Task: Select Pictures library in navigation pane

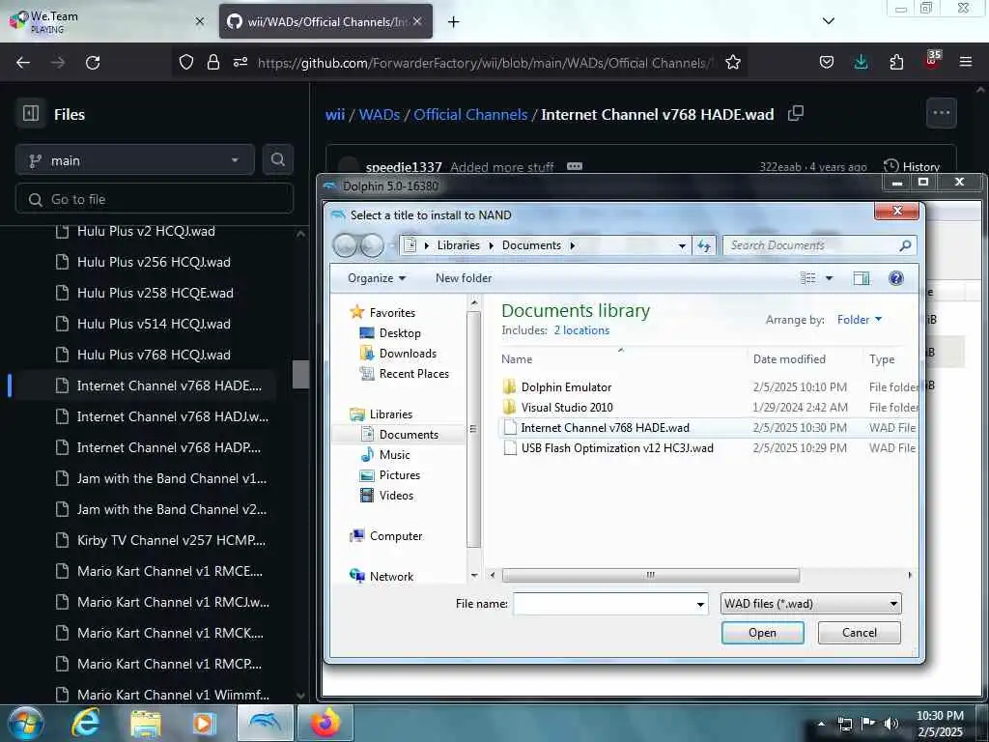Action: (x=389, y=475)
